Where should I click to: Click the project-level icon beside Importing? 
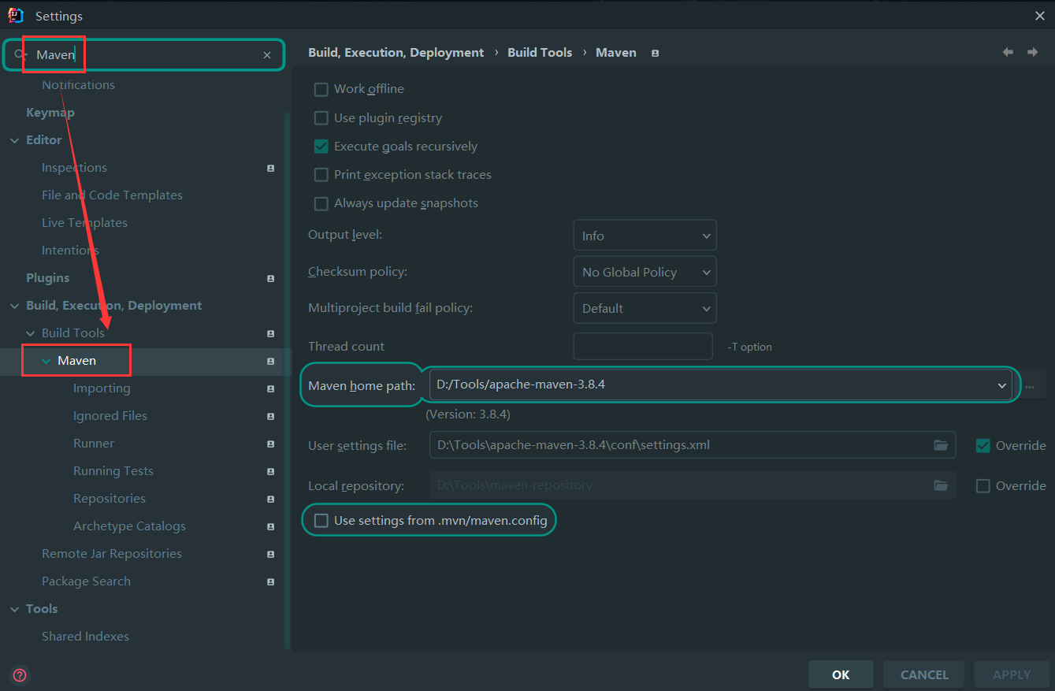pos(270,388)
